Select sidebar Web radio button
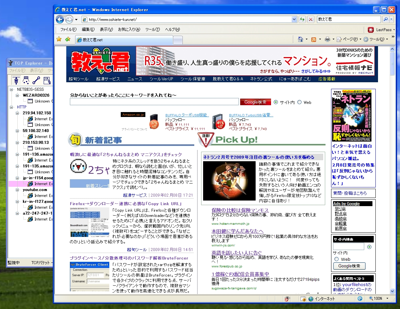Viewport: 400px width, 309px height. [336, 259]
